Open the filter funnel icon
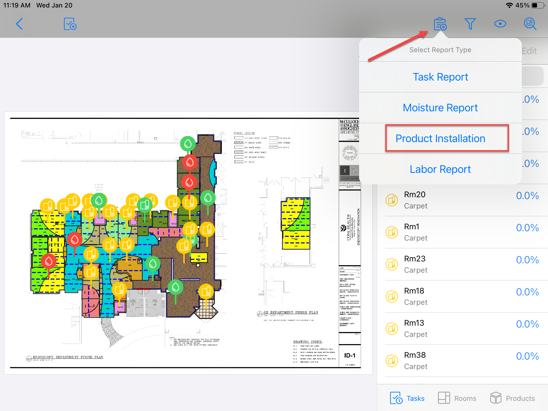Screen dimensions: 548x411 click(x=470, y=24)
